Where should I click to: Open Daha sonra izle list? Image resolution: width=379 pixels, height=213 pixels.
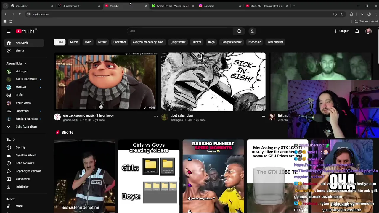[x=24, y=163]
